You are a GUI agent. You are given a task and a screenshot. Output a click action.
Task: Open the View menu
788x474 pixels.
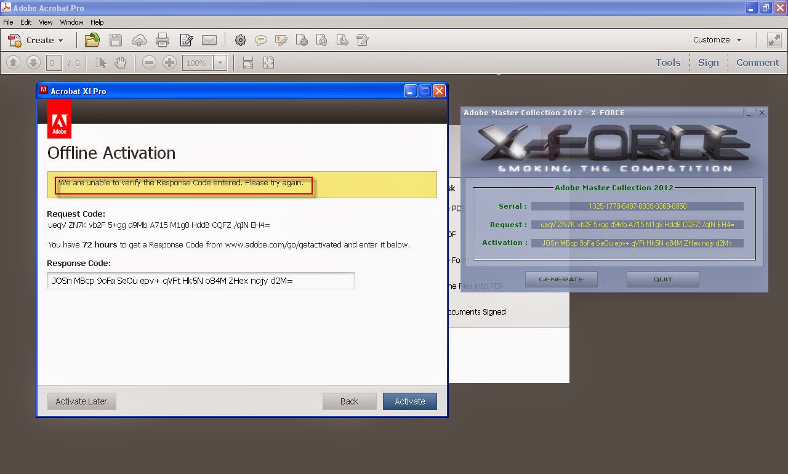(46, 22)
